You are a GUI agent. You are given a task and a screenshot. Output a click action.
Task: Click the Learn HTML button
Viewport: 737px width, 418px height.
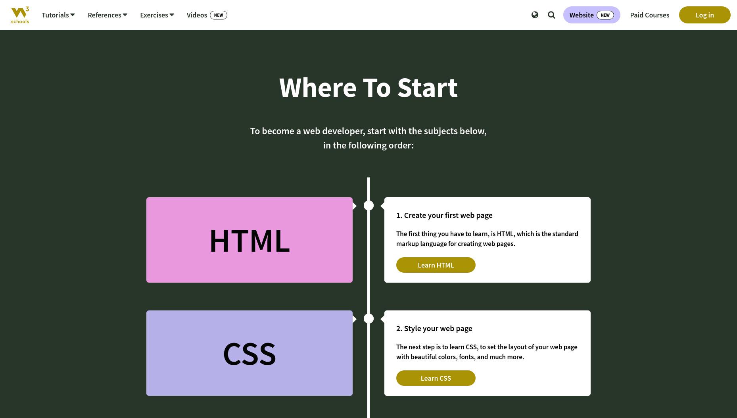click(x=436, y=265)
